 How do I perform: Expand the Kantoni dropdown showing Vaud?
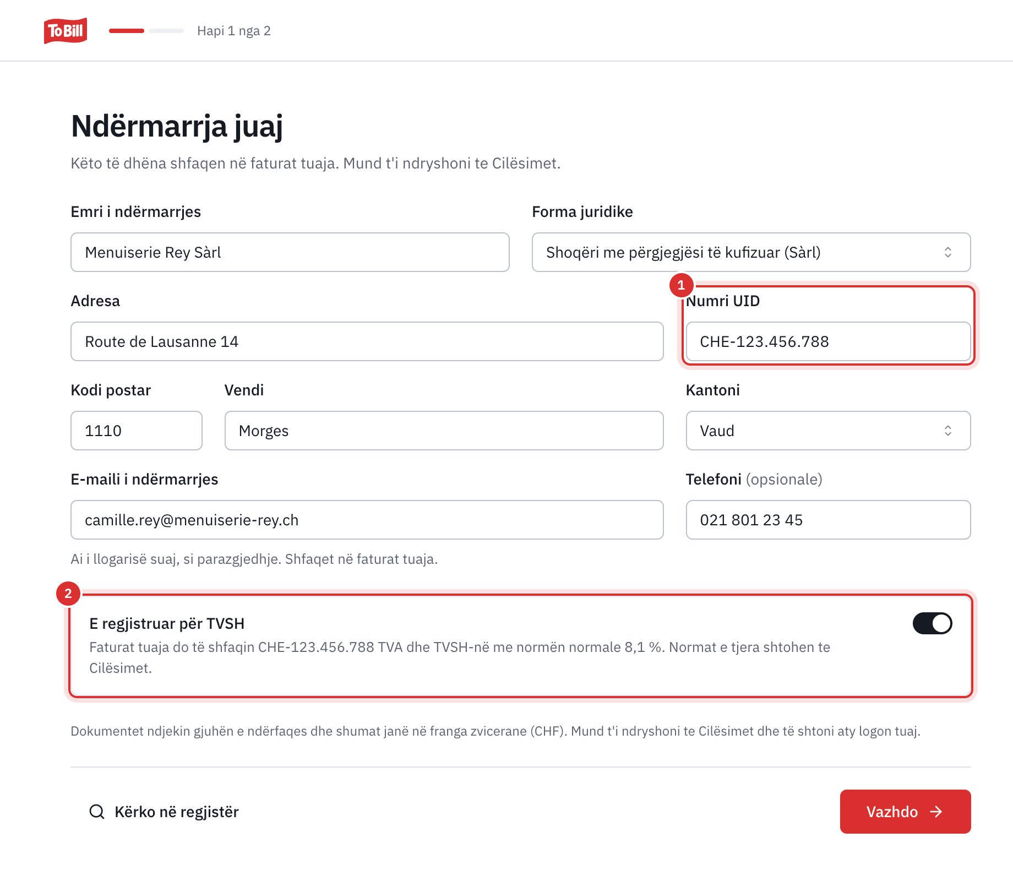(828, 431)
